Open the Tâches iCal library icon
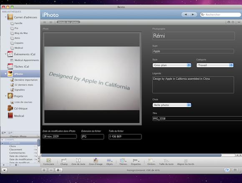 (10, 66)
